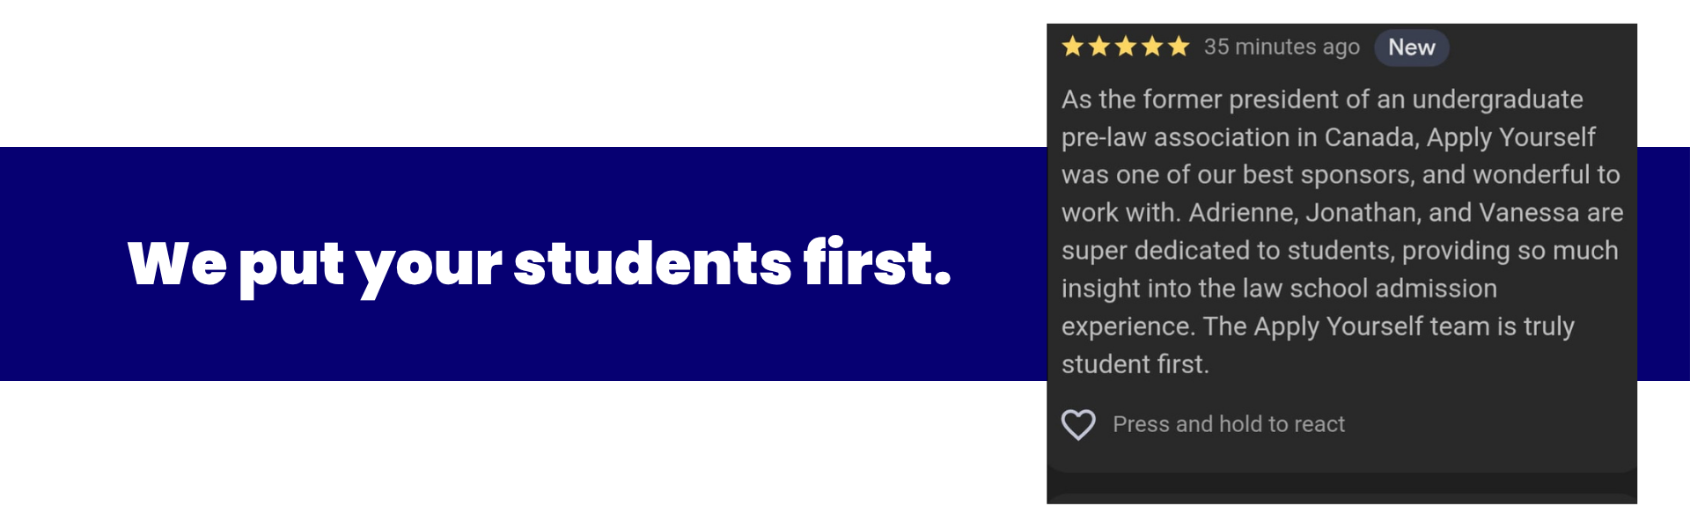
Task: Click the heart react icon
Action: 1078,425
